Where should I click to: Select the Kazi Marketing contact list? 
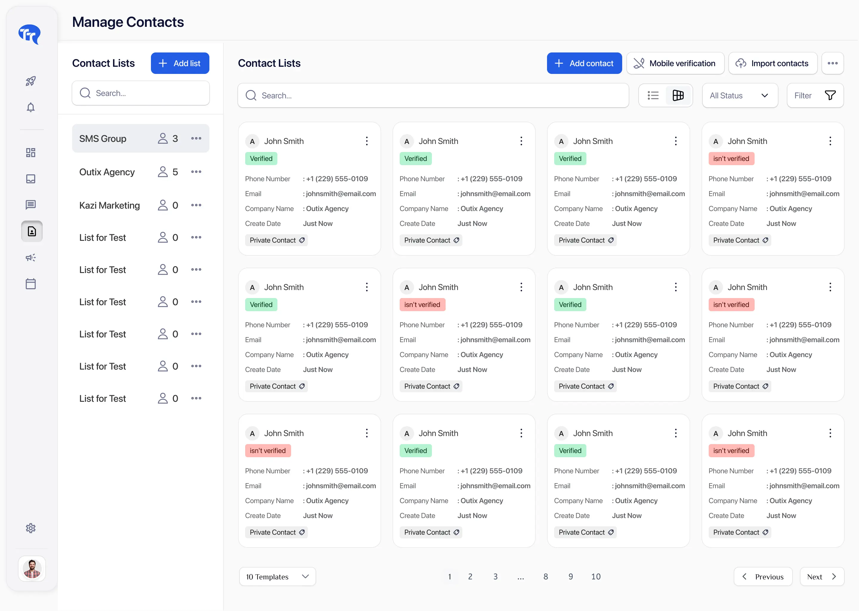point(140,205)
